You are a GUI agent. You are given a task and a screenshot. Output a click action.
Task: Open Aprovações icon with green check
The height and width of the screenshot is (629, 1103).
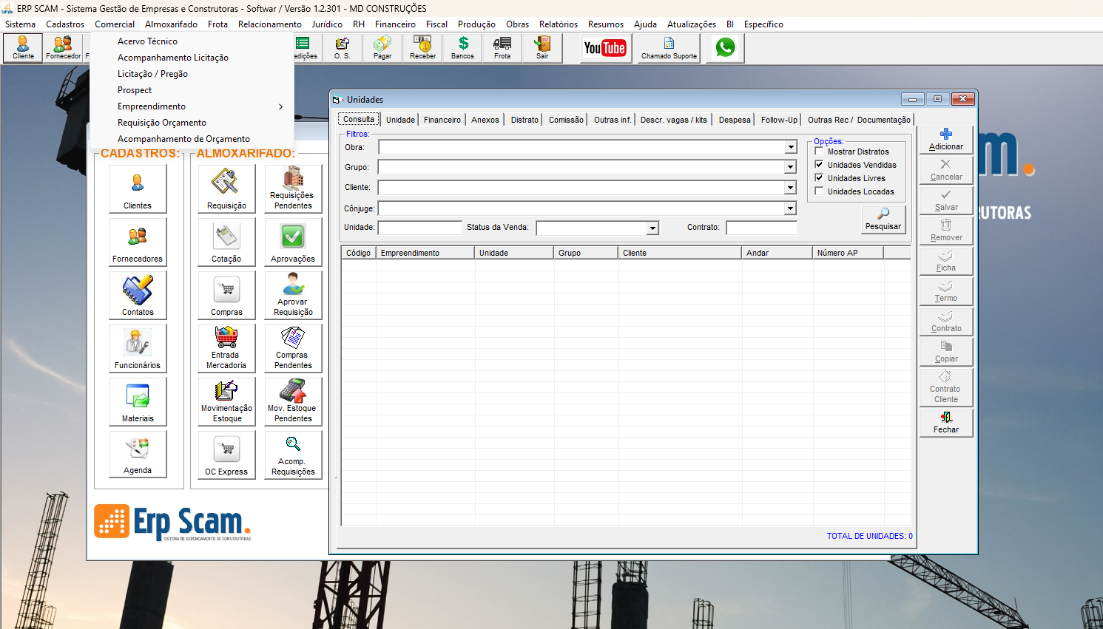293,242
